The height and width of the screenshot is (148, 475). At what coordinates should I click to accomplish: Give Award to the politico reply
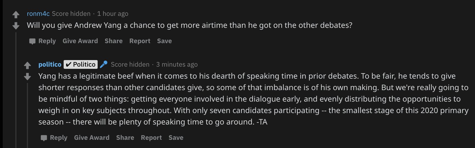pyautogui.click(x=92, y=138)
